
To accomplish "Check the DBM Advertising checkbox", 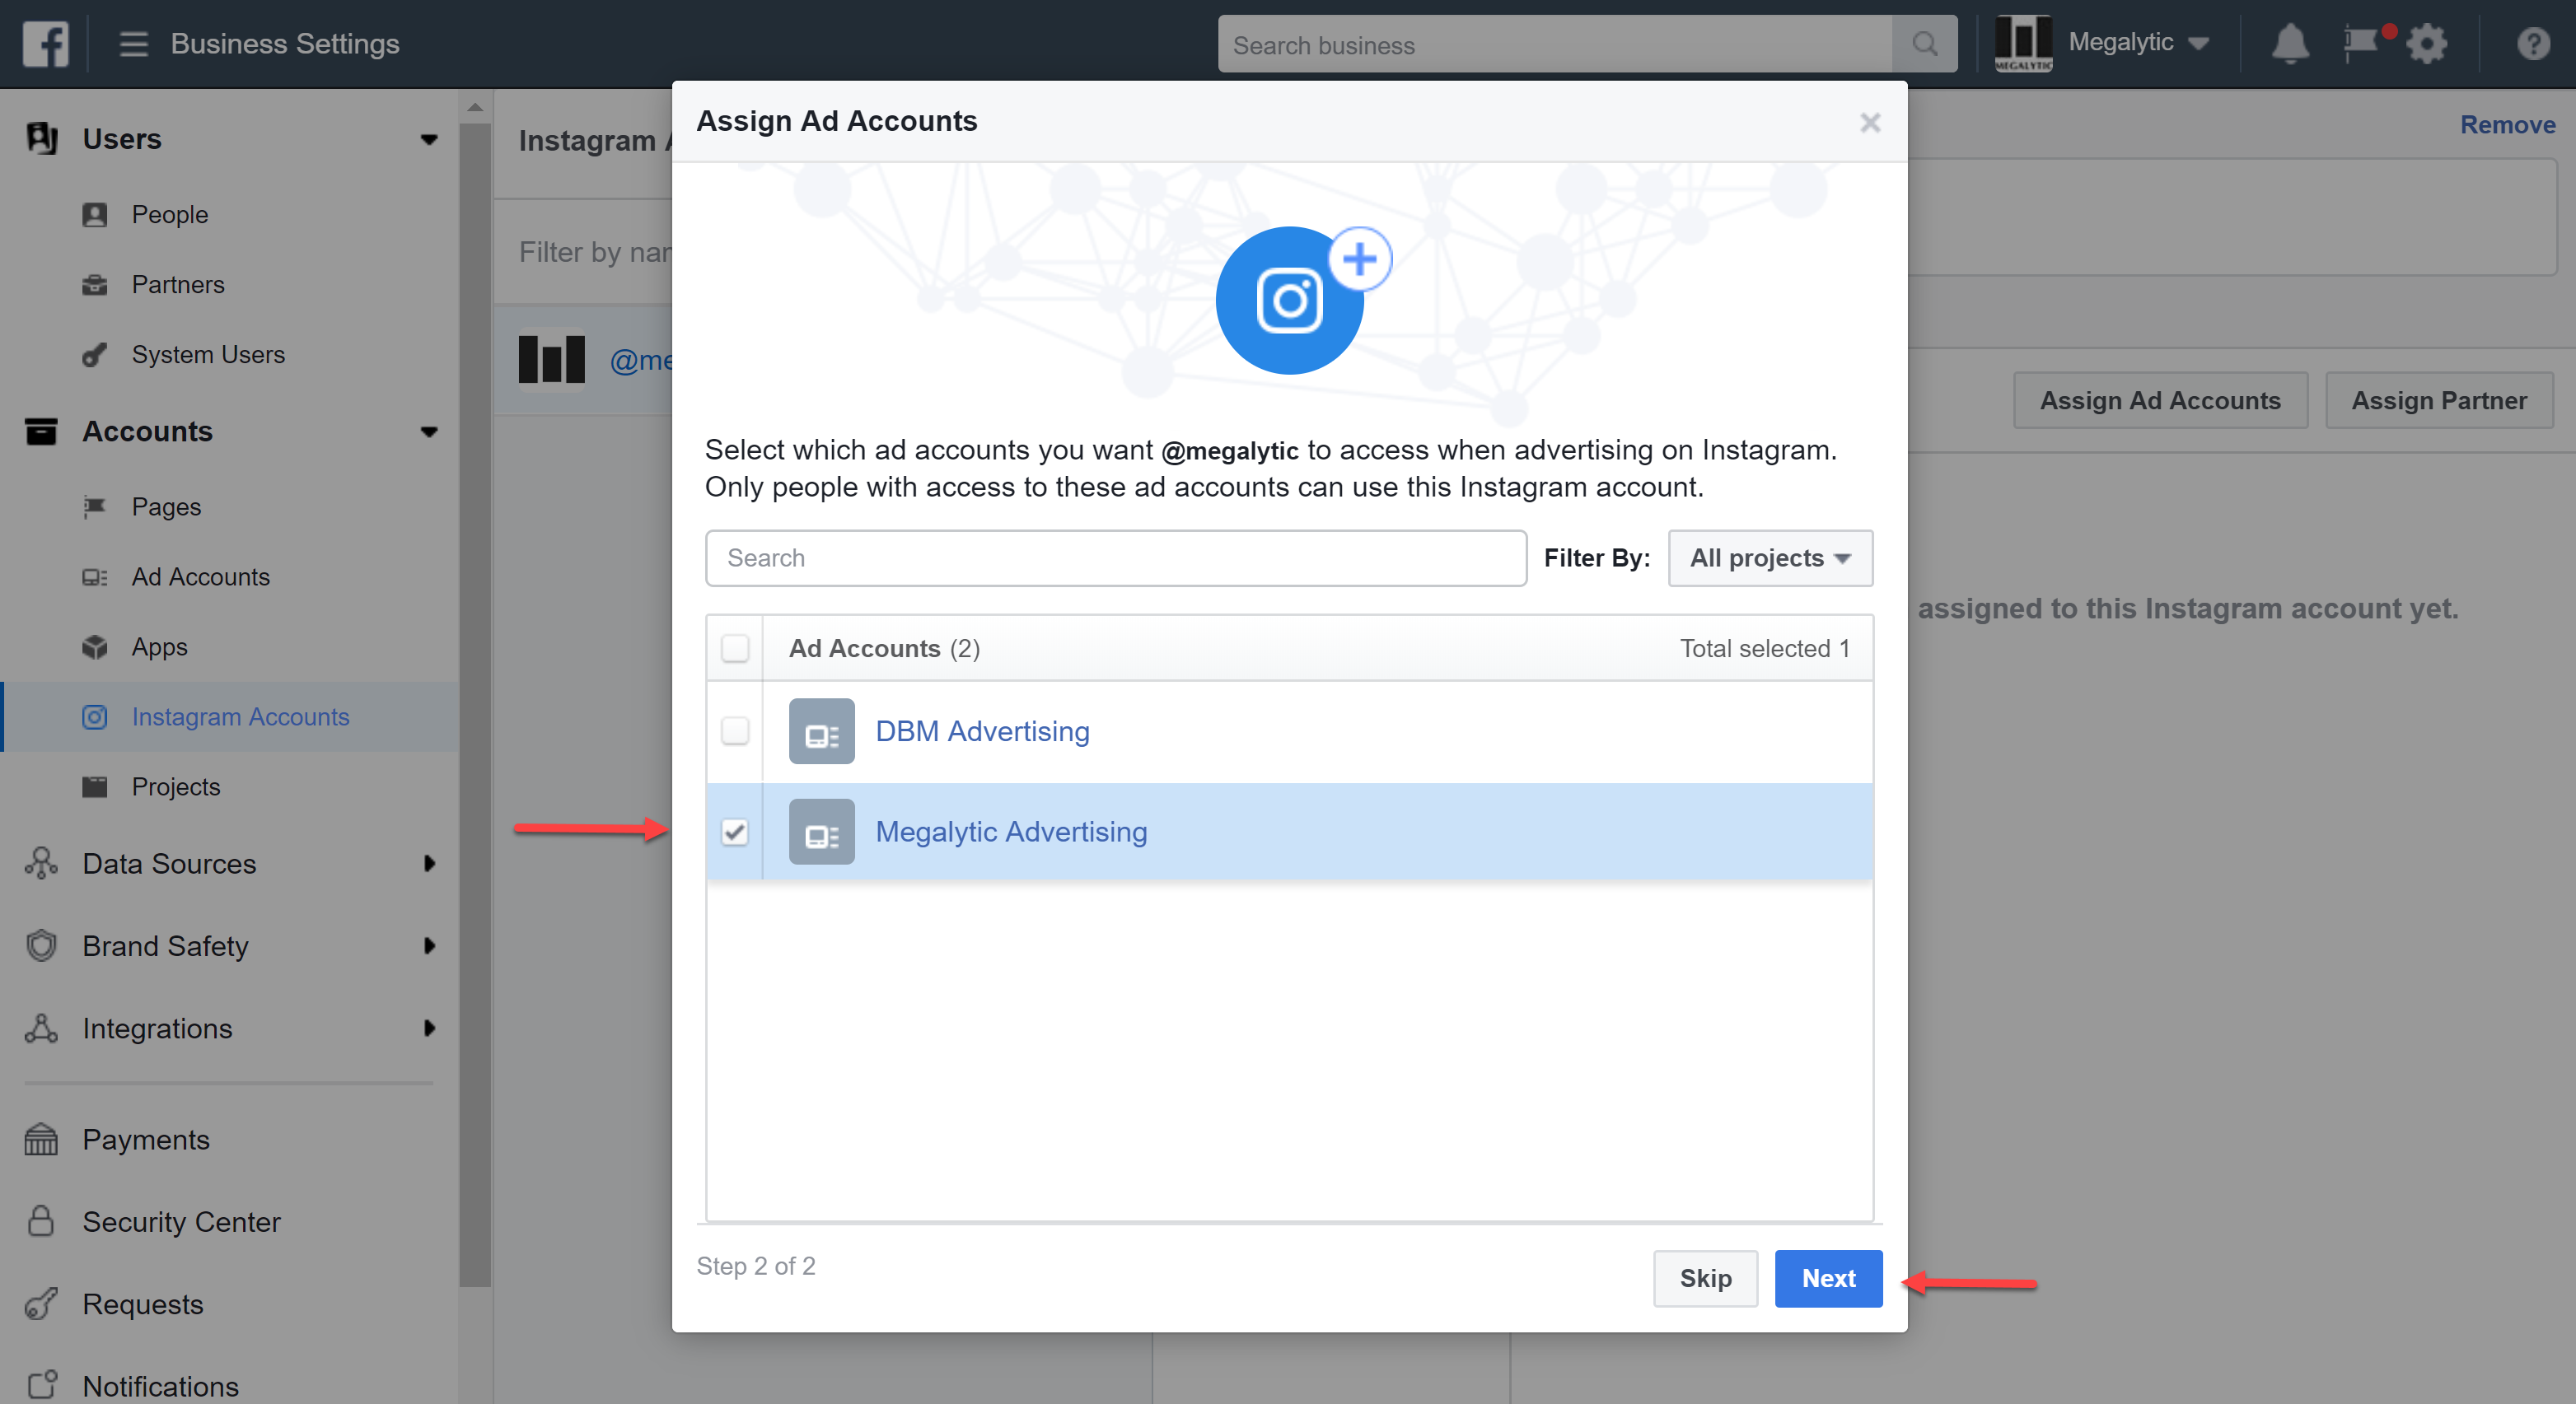I will pyautogui.click(x=735, y=731).
